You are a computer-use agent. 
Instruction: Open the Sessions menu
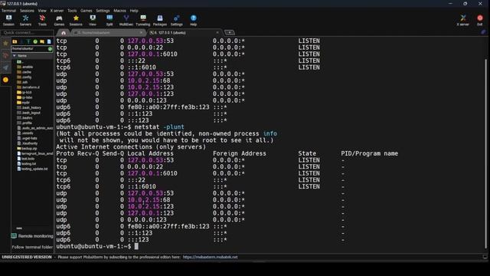pos(27,11)
